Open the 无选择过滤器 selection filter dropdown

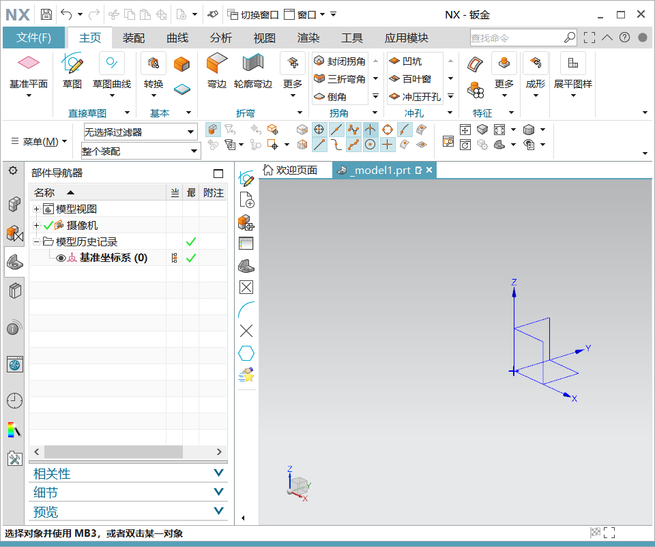(190, 132)
